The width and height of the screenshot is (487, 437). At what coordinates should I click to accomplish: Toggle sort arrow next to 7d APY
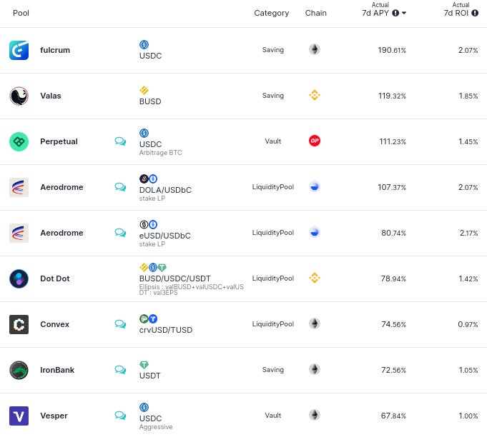tap(404, 13)
